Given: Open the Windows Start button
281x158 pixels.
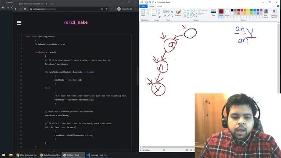Looking at the screenshot, I should pyautogui.click(x=4, y=155).
